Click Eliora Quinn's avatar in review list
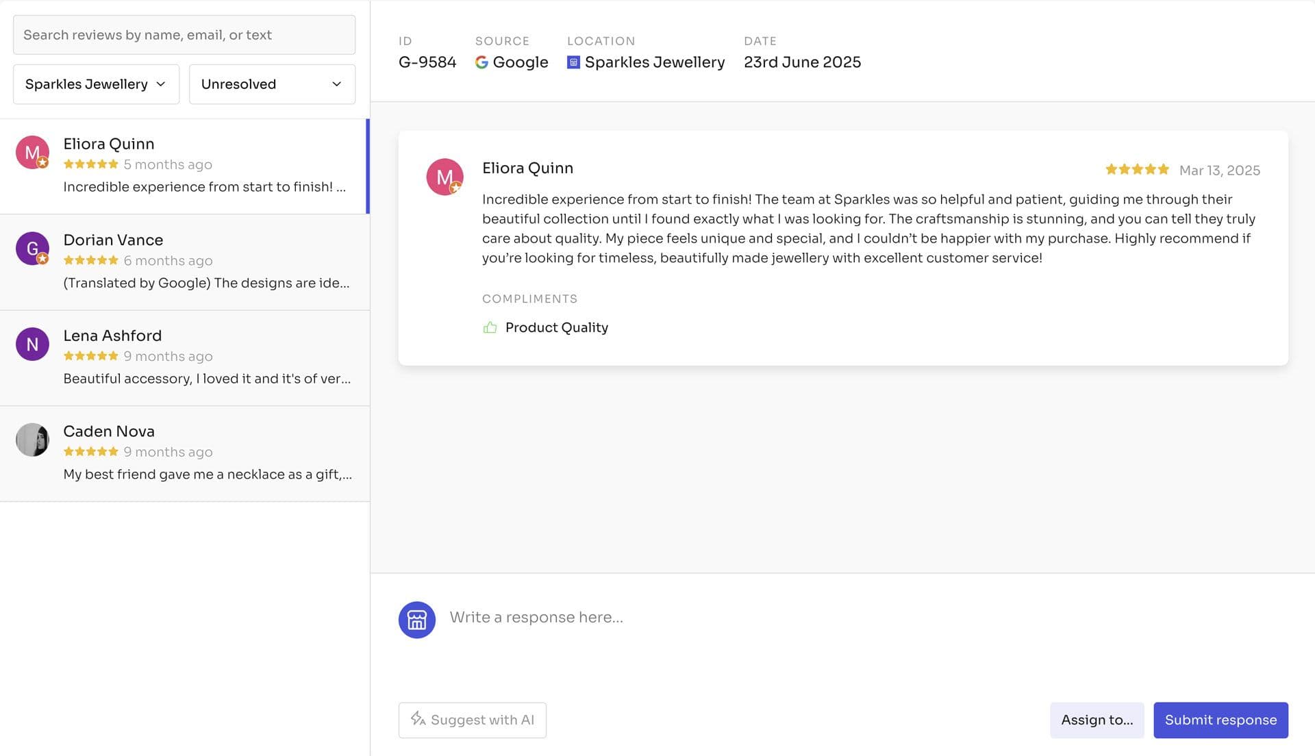 [x=32, y=152]
